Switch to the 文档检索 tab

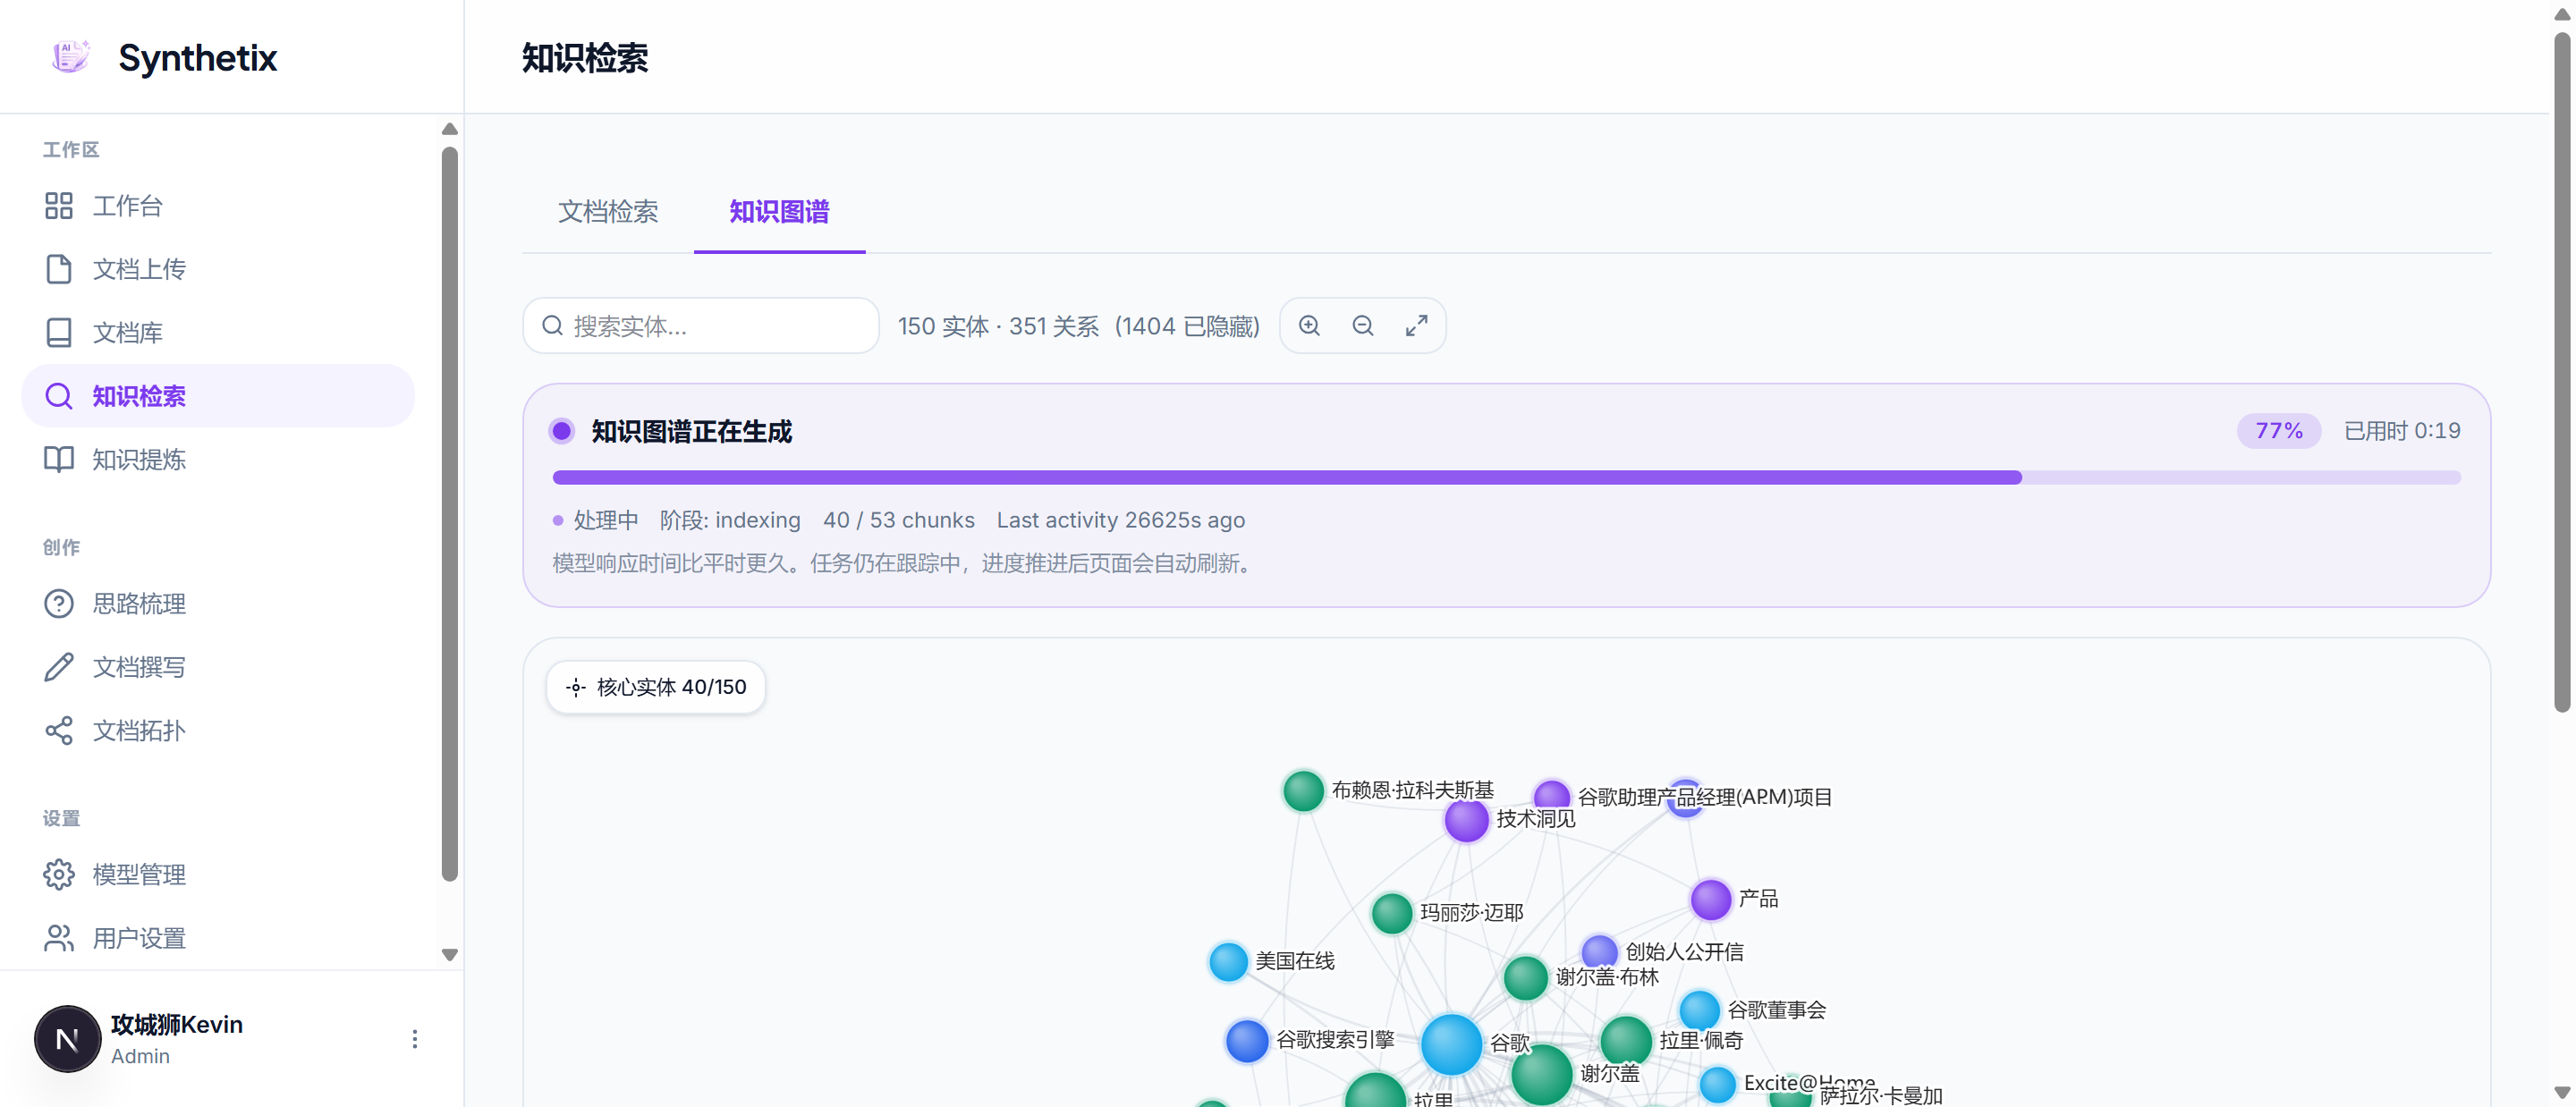click(x=608, y=212)
